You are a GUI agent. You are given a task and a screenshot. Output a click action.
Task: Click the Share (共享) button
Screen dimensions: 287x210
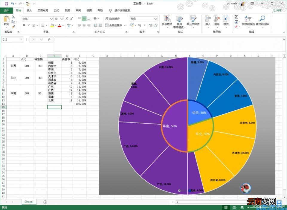click(277, 10)
